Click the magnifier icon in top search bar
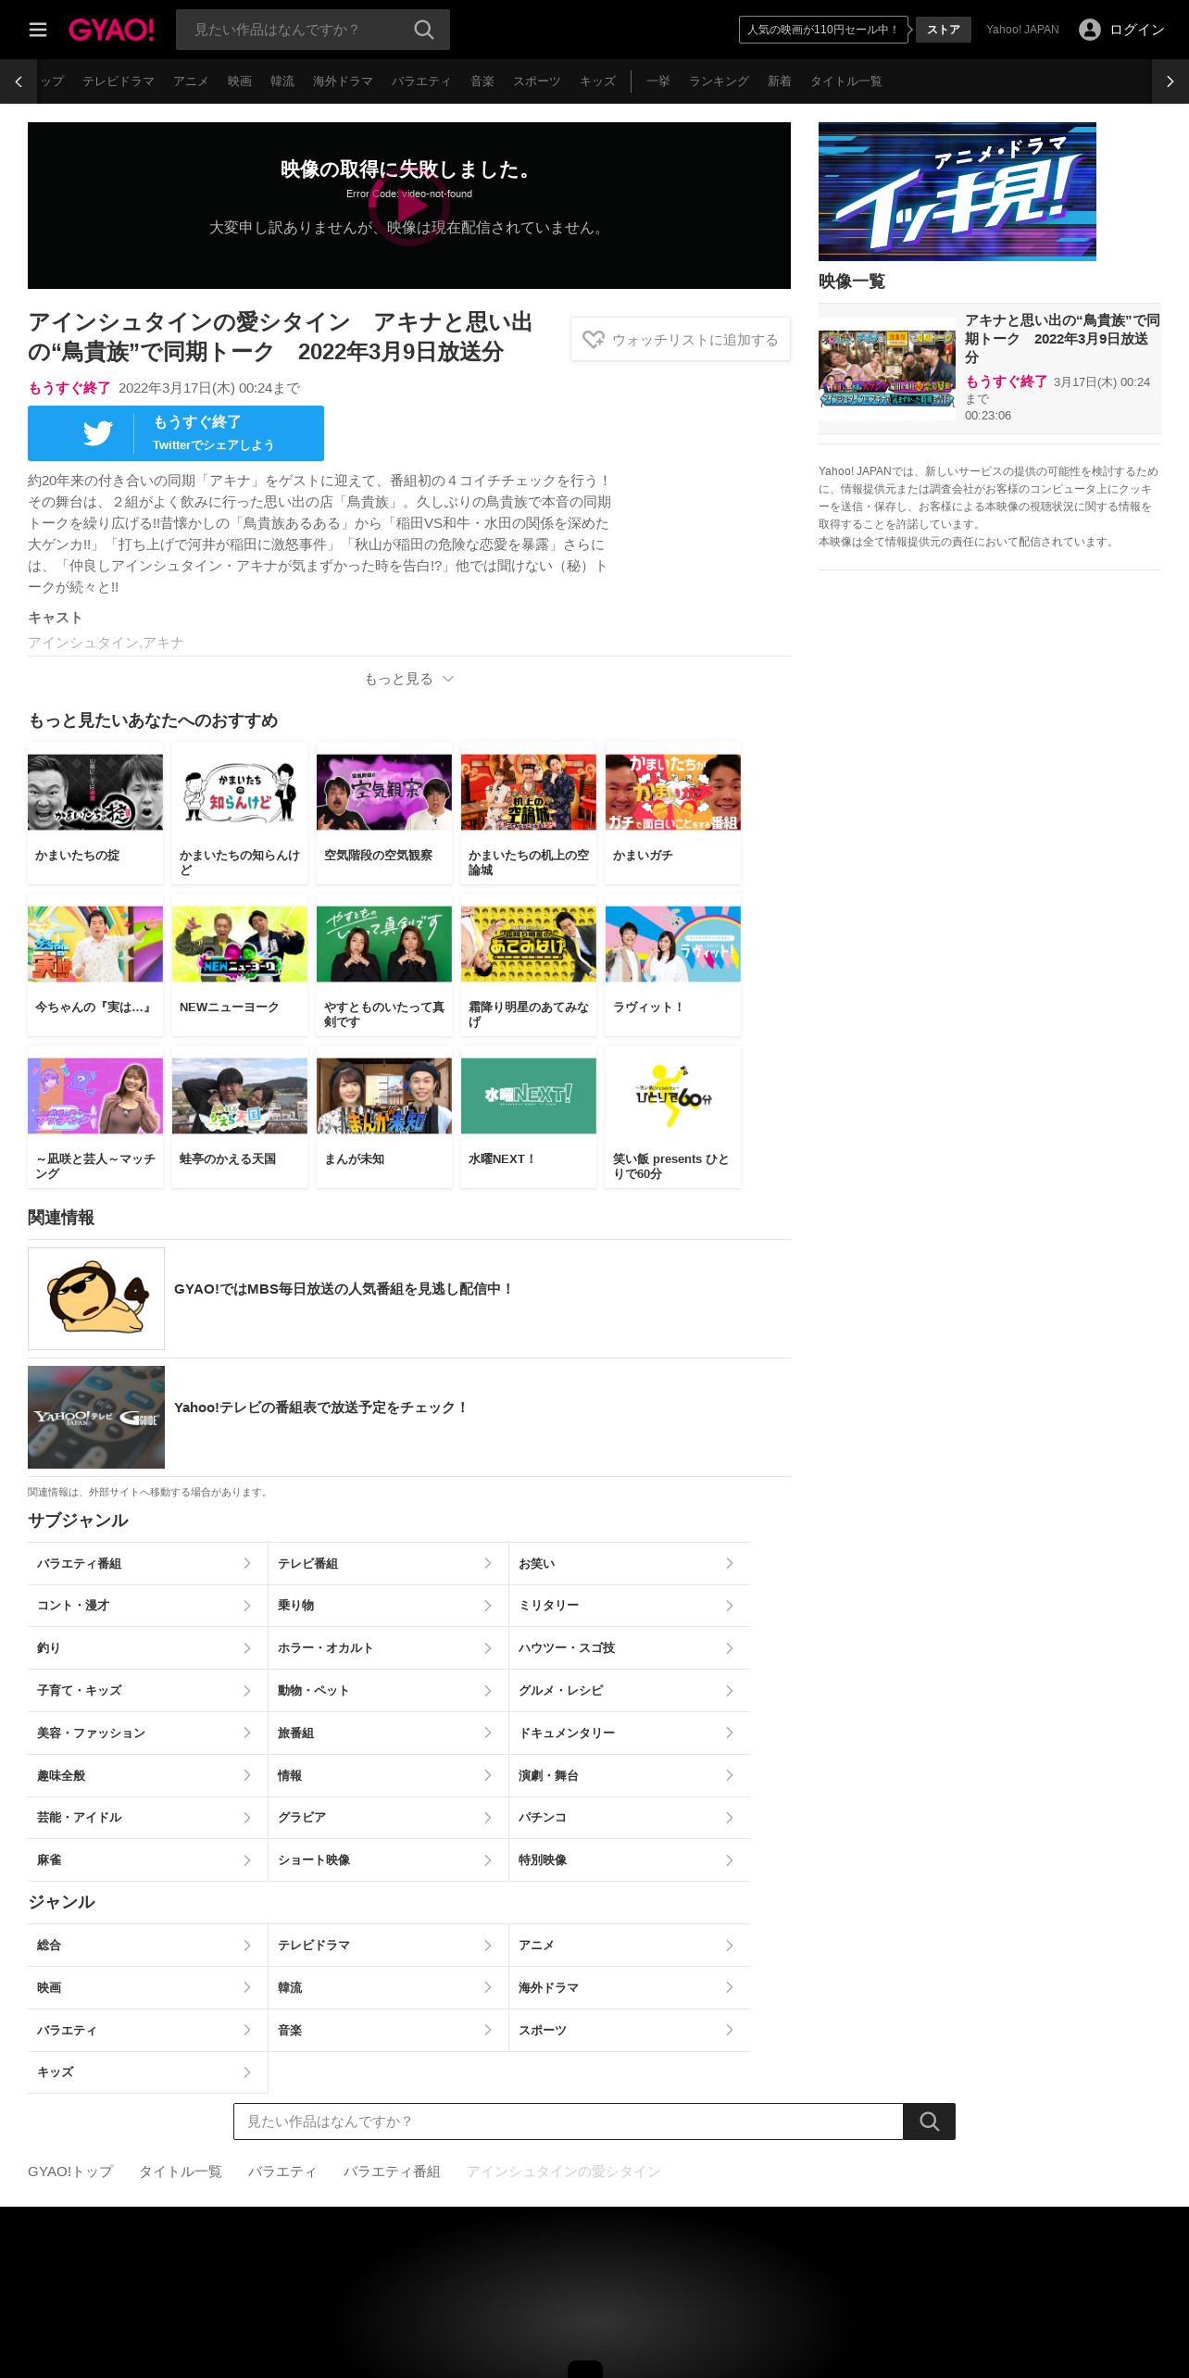 tap(424, 30)
